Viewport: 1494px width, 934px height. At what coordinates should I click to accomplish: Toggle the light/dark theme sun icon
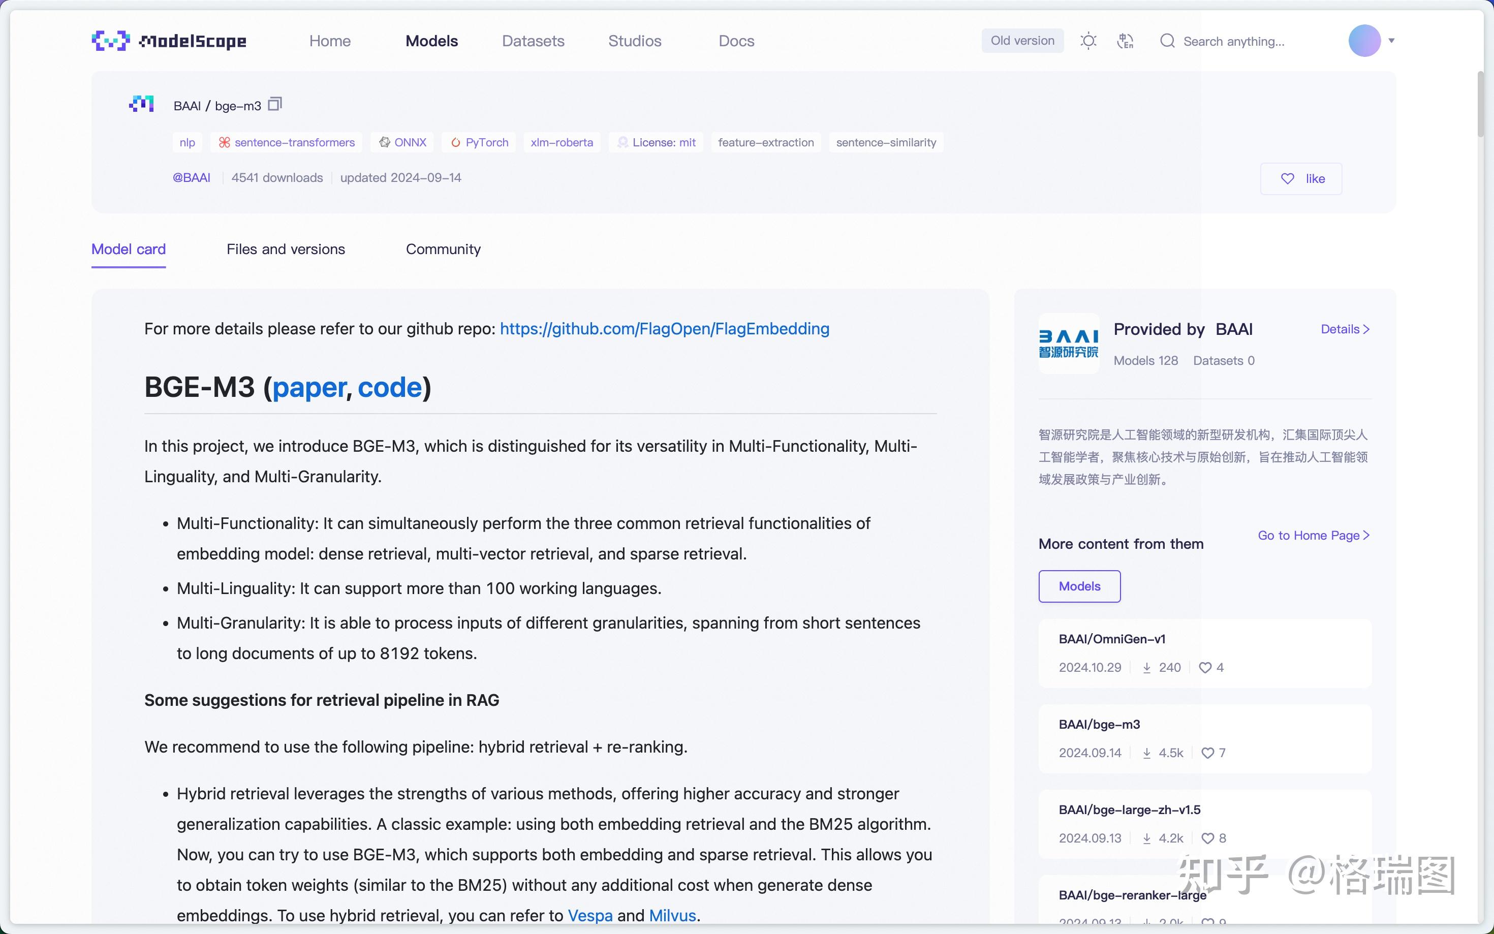(1088, 41)
